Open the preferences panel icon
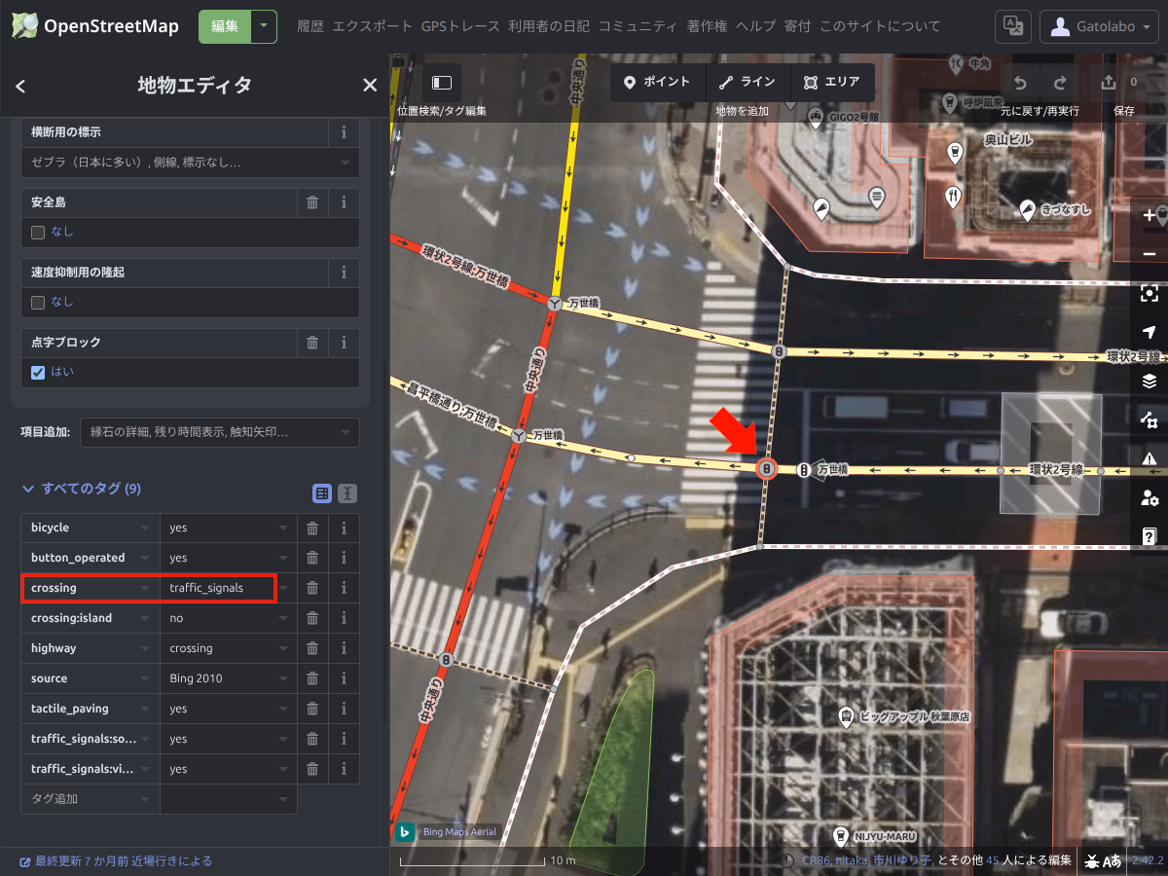Image resolution: width=1168 pixels, height=876 pixels. click(x=1150, y=497)
